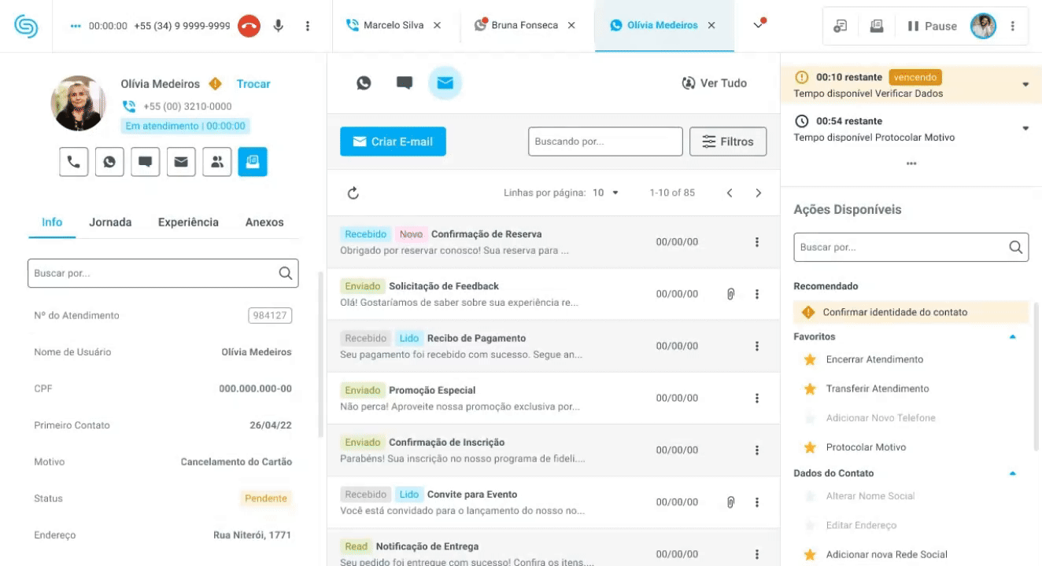Screen dimensions: 1042x566
Task: Expand the Verificar Dados timer alert
Action: point(1025,84)
